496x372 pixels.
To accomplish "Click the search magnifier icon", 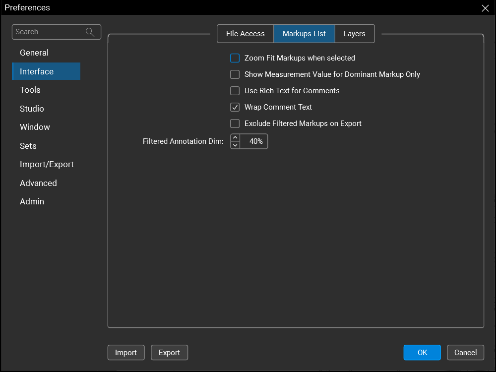I will click(90, 32).
